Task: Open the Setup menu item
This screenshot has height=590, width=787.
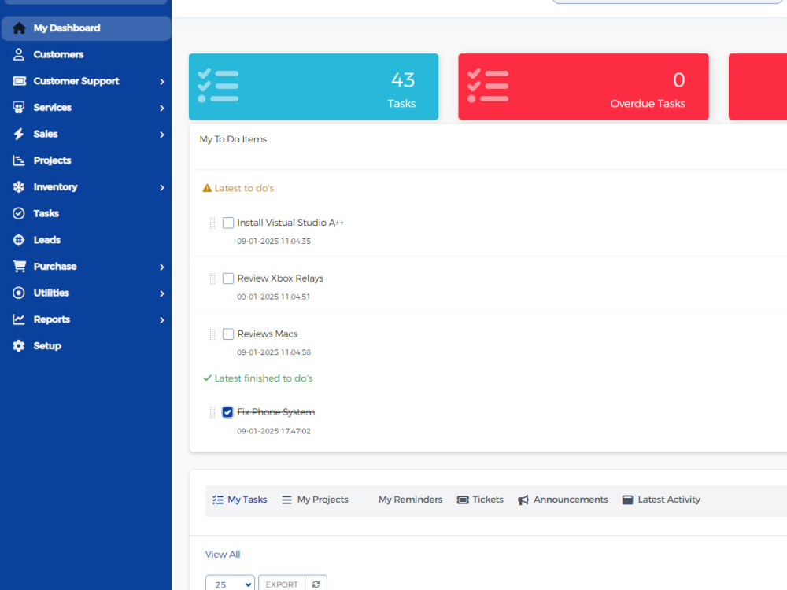Action: (x=86, y=345)
